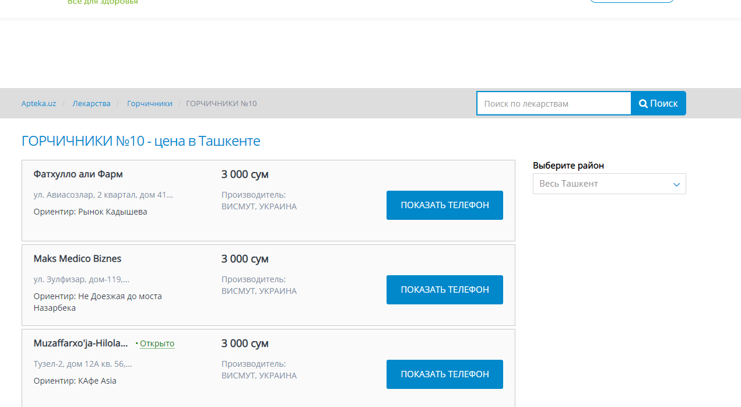Click manufacturer ВИСМУТ, УКРАИНА in Maks Medico card
Screen dimensions: 741x407
(259, 291)
